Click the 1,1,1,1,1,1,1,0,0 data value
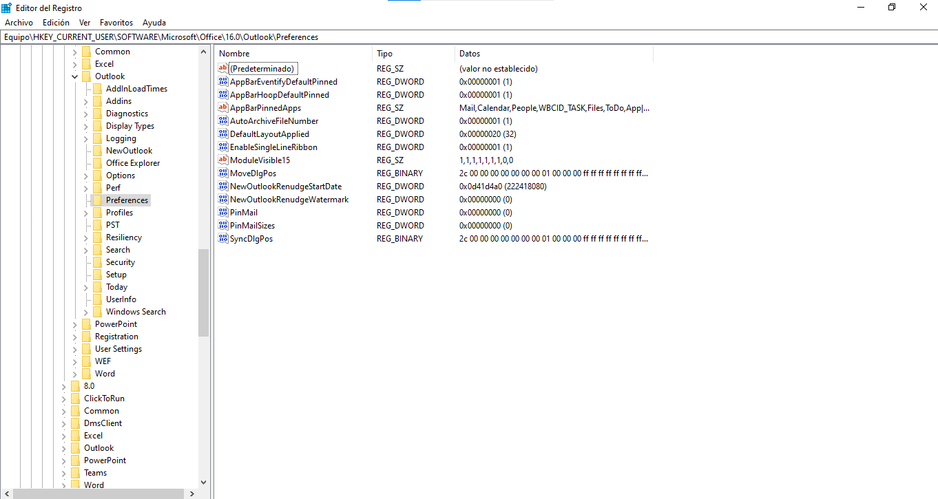This screenshot has width=938, height=499. 486,160
